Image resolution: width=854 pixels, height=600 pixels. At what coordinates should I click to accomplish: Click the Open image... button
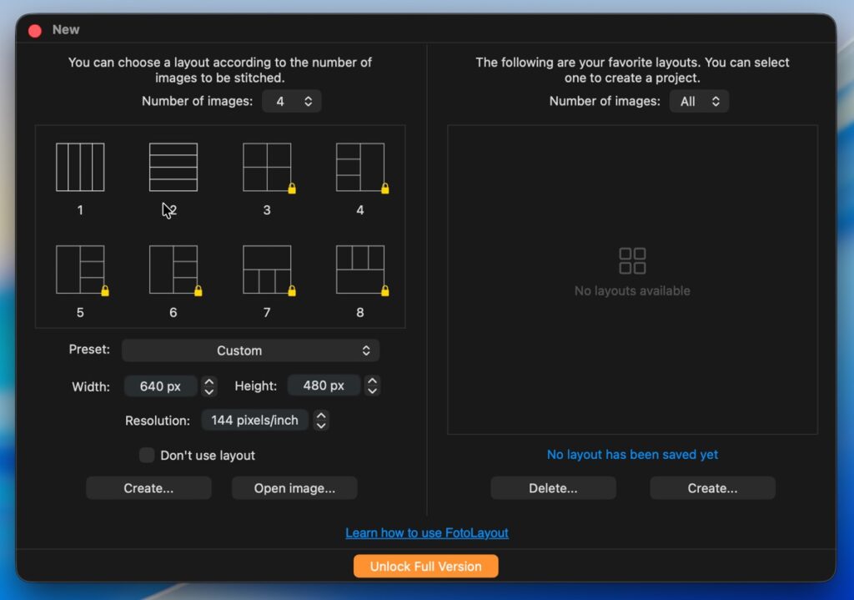294,488
